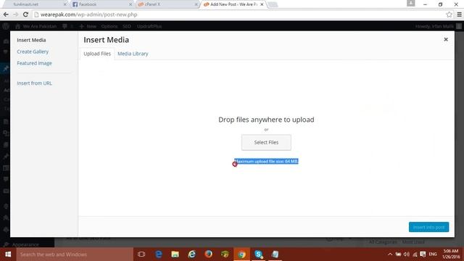Launch Firefox from the taskbar
Screen dimensions: 464x261
tap(208, 254)
